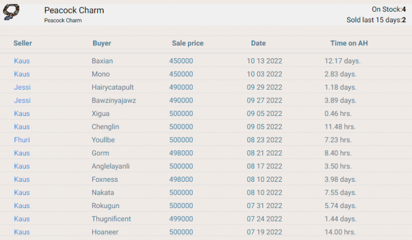Open seller Kaus in the Mono row
Image resolution: width=412 pixels, height=240 pixels.
[22, 74]
